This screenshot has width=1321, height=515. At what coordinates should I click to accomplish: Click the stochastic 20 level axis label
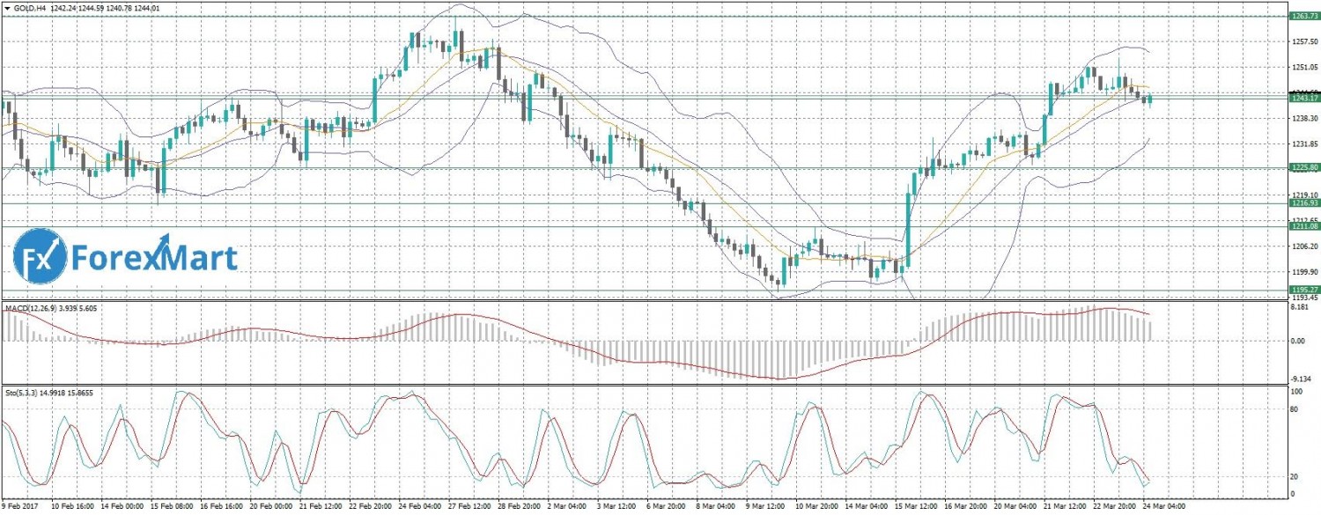click(x=1295, y=476)
